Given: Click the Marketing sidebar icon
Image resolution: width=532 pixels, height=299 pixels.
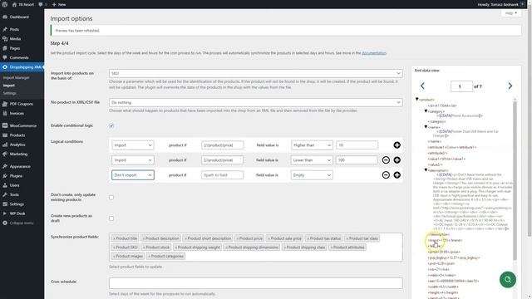Looking at the screenshot, I should [5, 154].
